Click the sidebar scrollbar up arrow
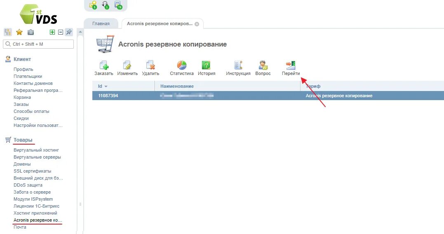444x234 pixels. coord(80,32)
